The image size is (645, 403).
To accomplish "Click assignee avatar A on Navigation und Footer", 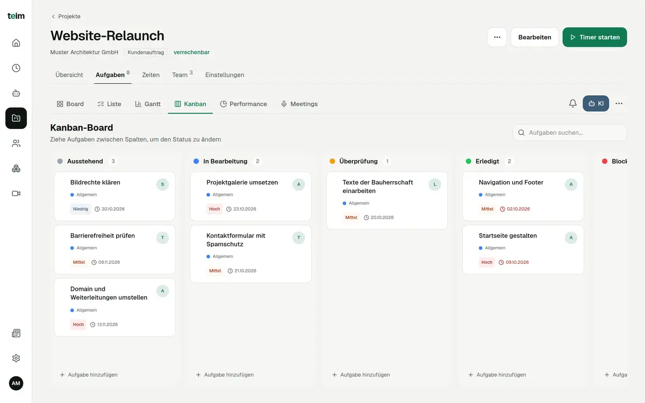I will pos(571,184).
